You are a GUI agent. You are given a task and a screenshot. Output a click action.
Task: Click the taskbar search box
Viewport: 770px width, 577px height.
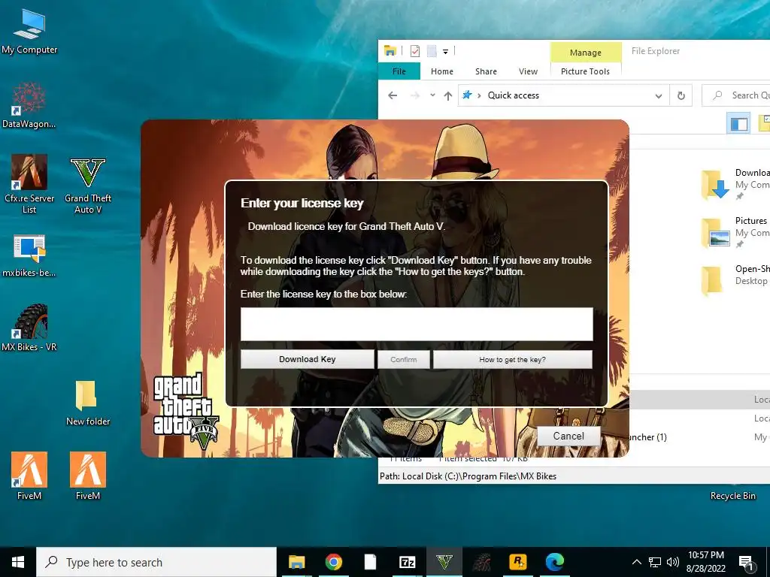click(x=156, y=562)
